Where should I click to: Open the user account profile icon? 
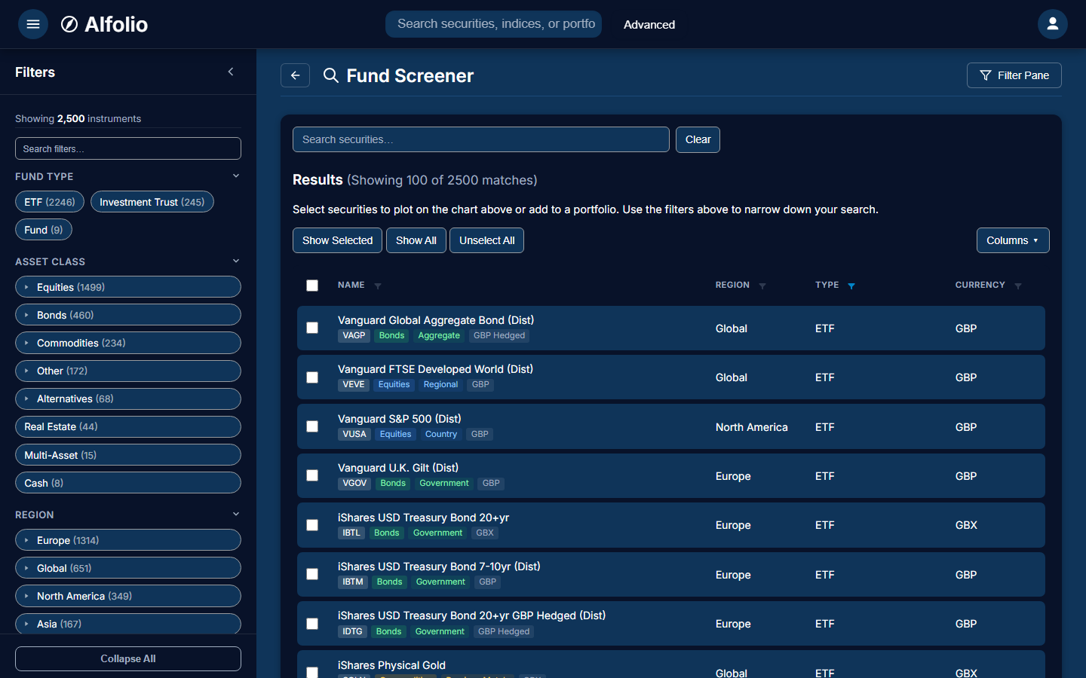tap(1053, 24)
